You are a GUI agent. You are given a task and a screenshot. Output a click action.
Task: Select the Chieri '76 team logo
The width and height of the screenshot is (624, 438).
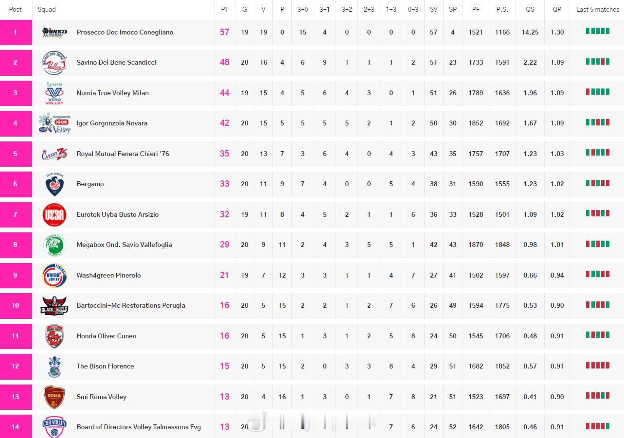point(54,154)
